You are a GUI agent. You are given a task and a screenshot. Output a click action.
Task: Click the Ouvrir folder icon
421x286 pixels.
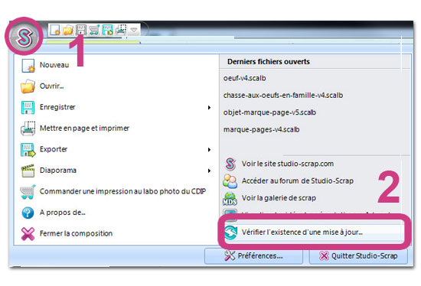point(28,86)
